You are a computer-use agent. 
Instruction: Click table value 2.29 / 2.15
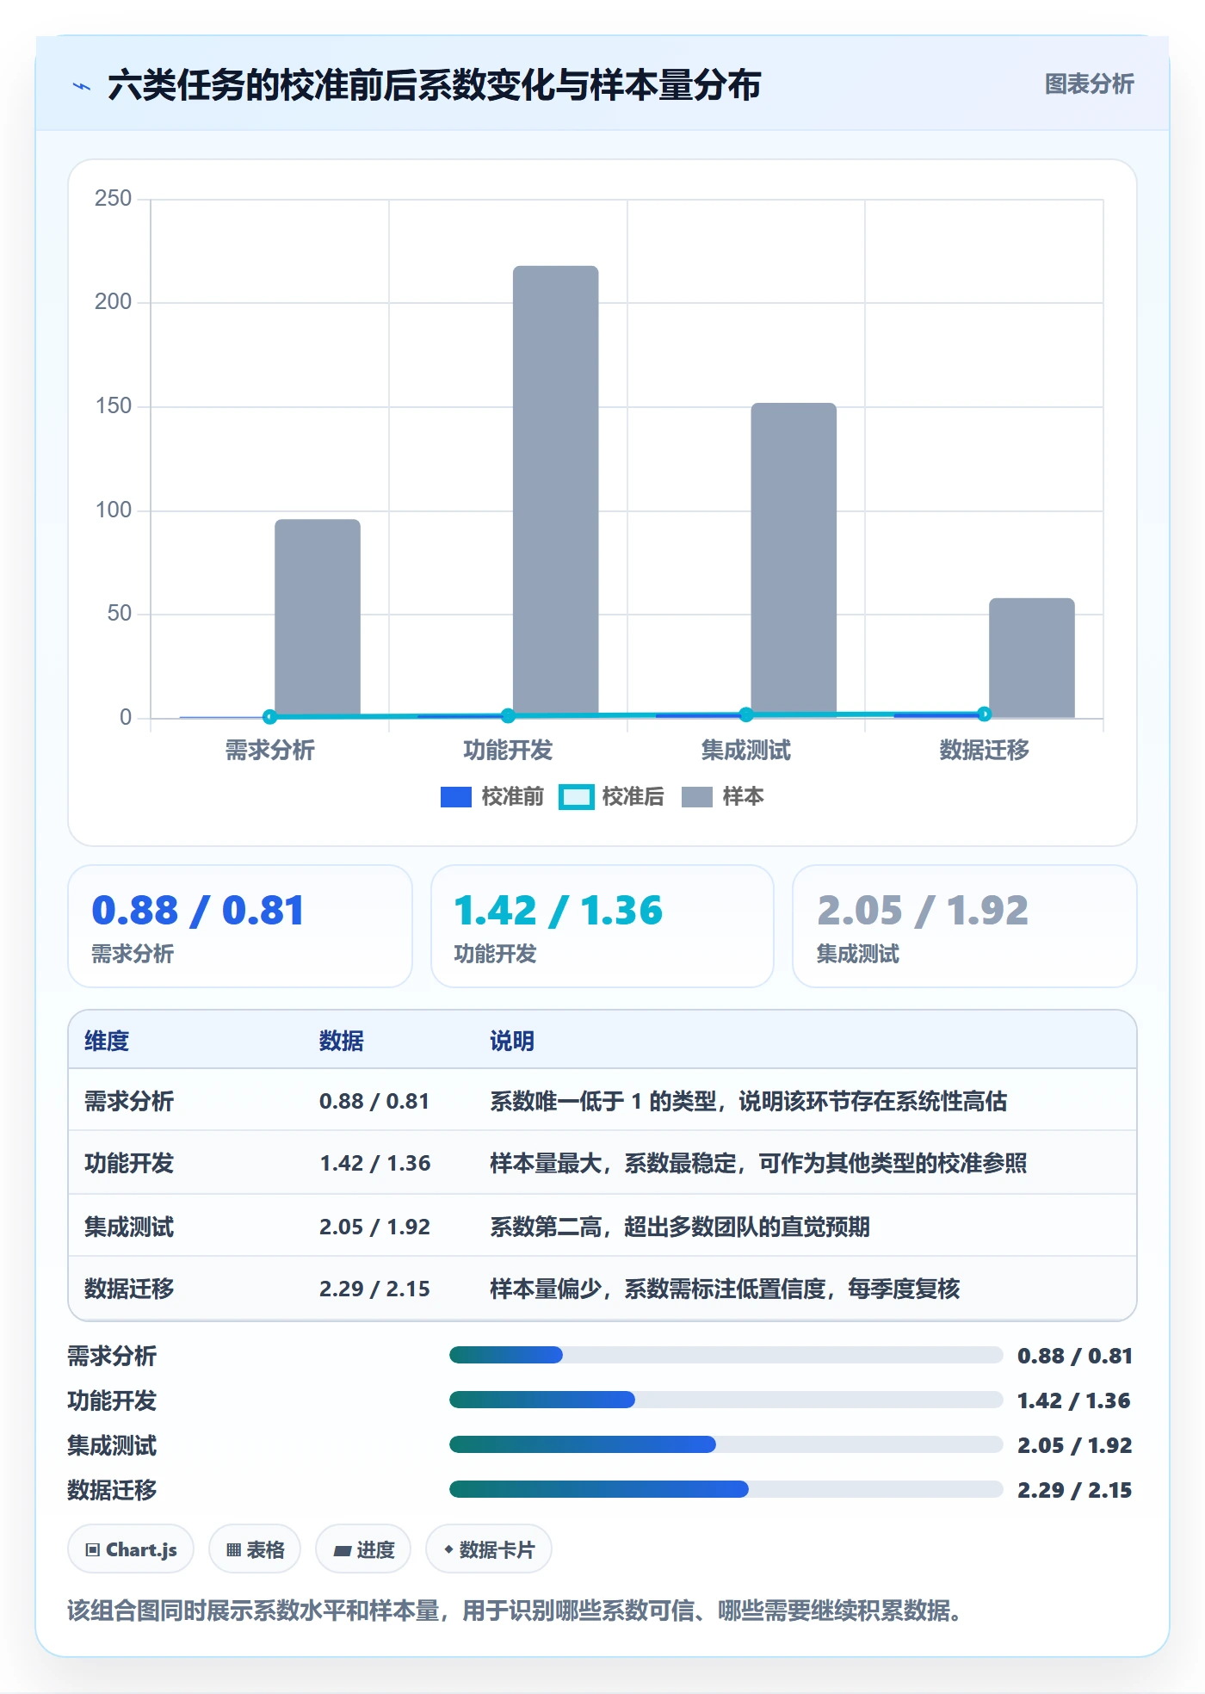point(374,1289)
